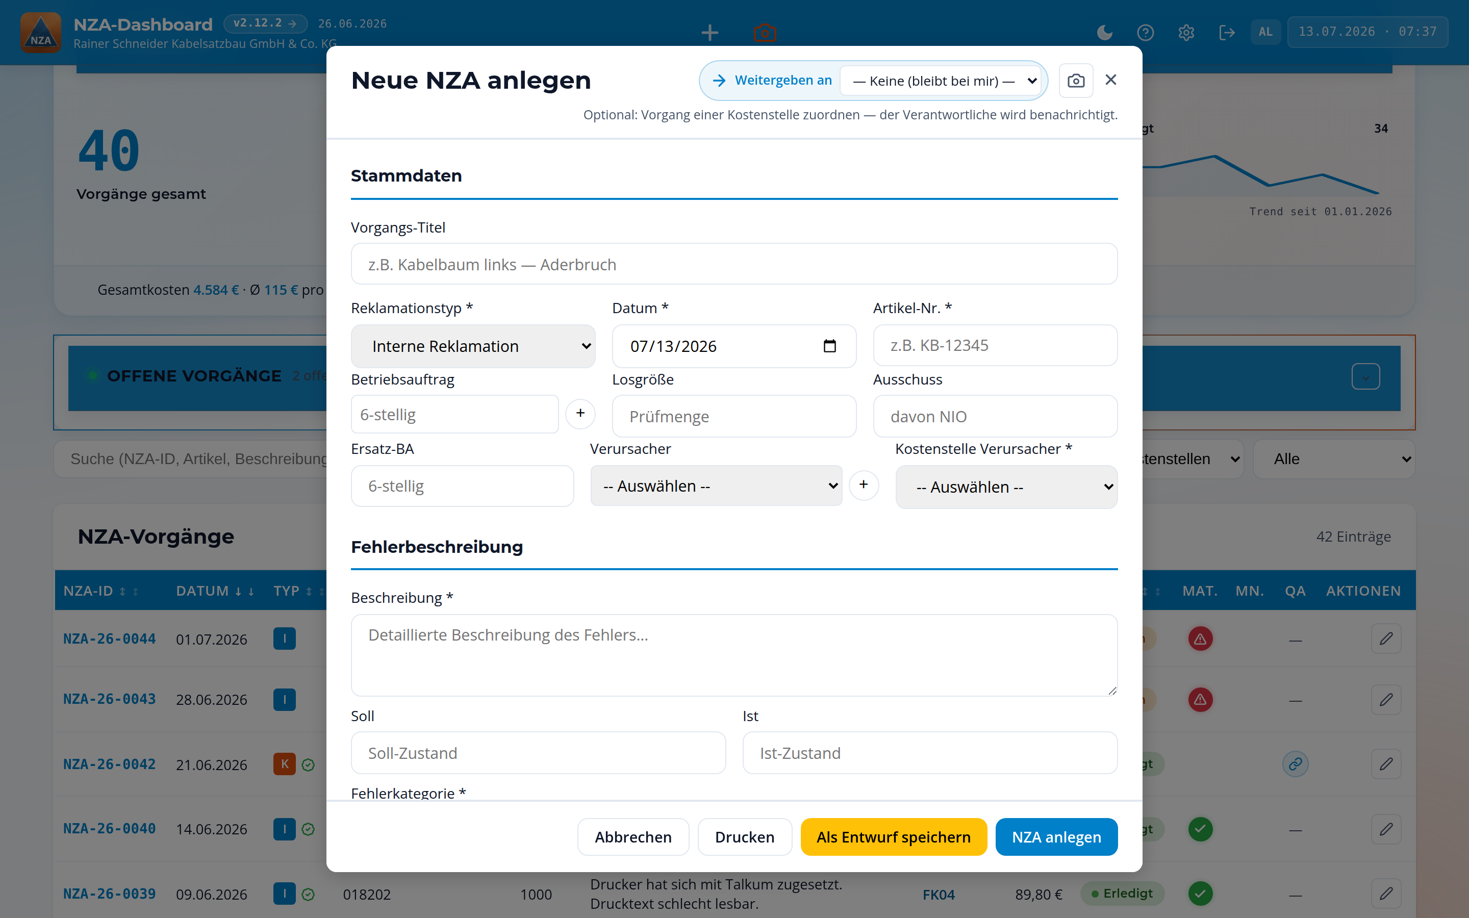Click the Ersatz-BA input field

tap(462, 486)
